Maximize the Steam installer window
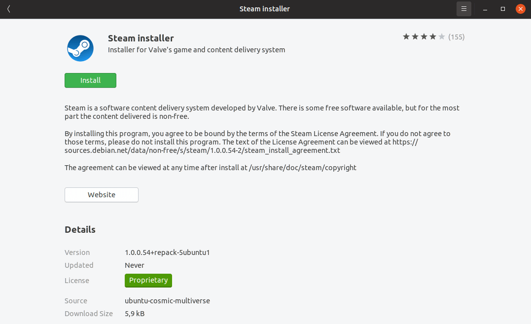531x324 pixels. click(503, 9)
